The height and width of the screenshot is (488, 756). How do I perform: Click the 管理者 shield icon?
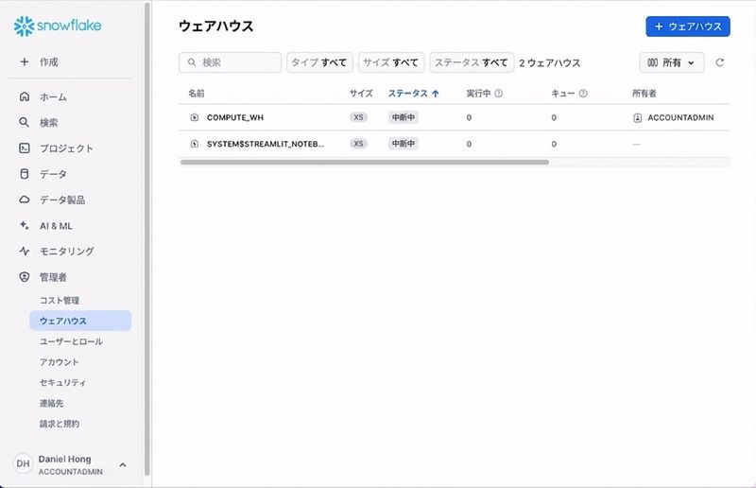pos(25,276)
